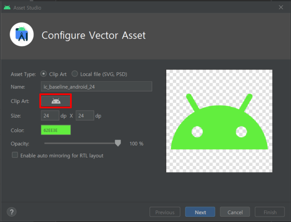This screenshot has height=222, width=291.
Task: Click the help question mark button
Action: point(12,212)
